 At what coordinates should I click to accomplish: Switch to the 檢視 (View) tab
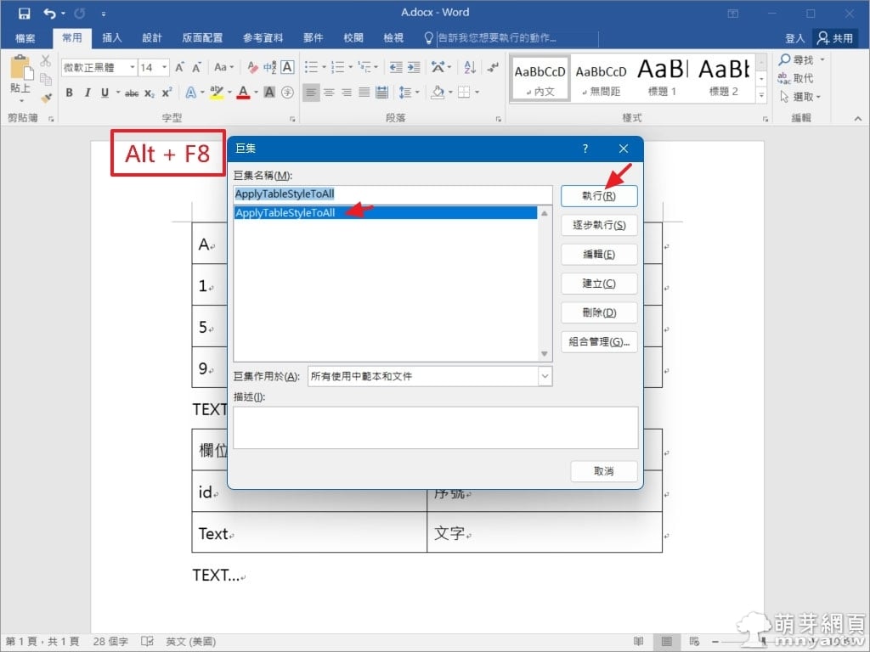tap(393, 38)
